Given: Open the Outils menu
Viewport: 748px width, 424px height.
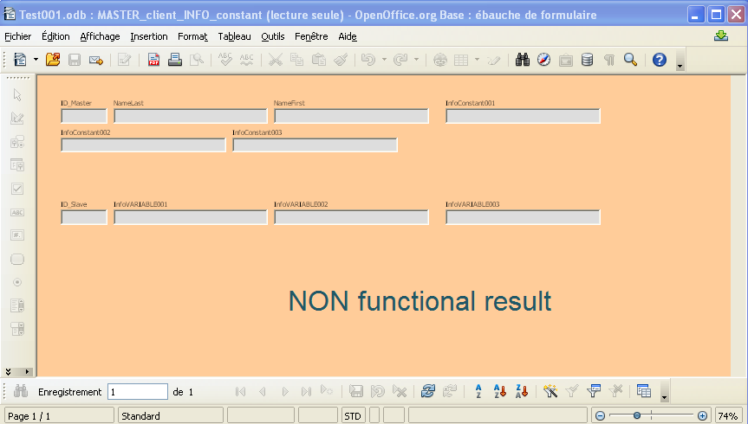Looking at the screenshot, I should pyautogui.click(x=272, y=36).
